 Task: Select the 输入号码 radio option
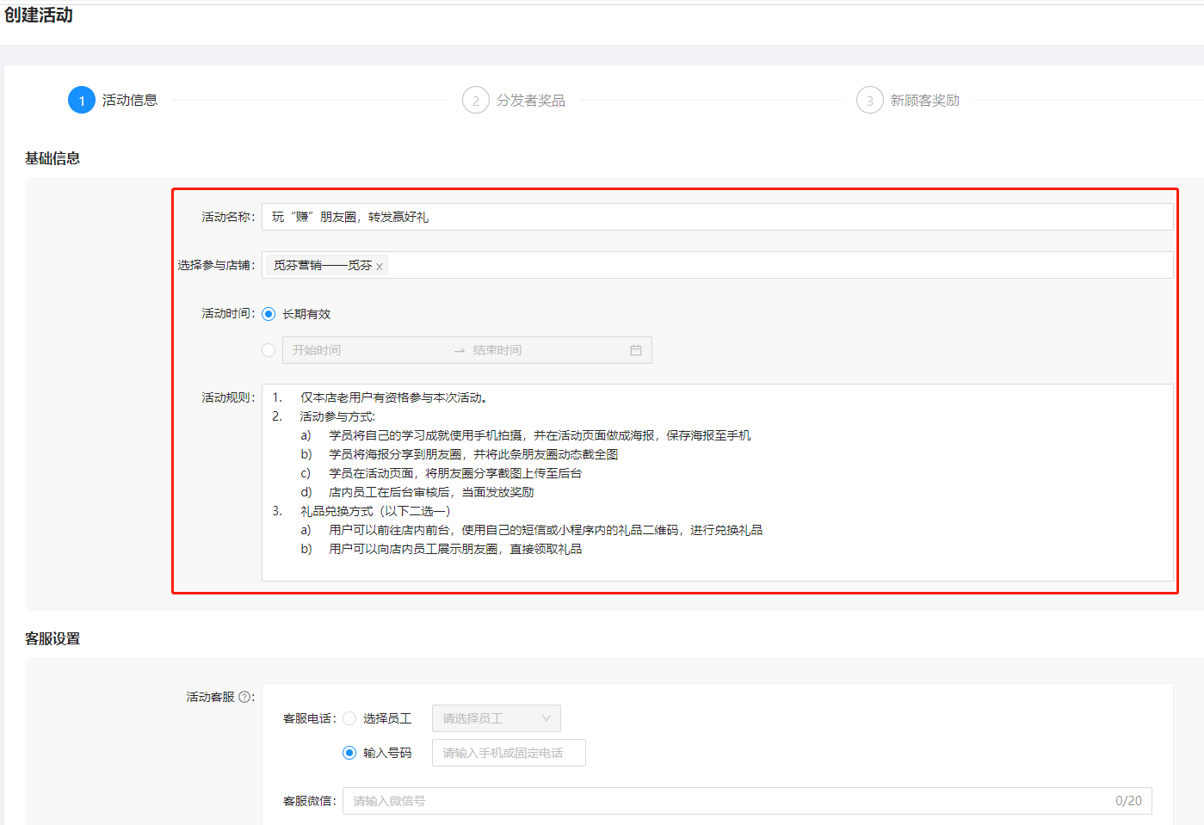pos(348,752)
